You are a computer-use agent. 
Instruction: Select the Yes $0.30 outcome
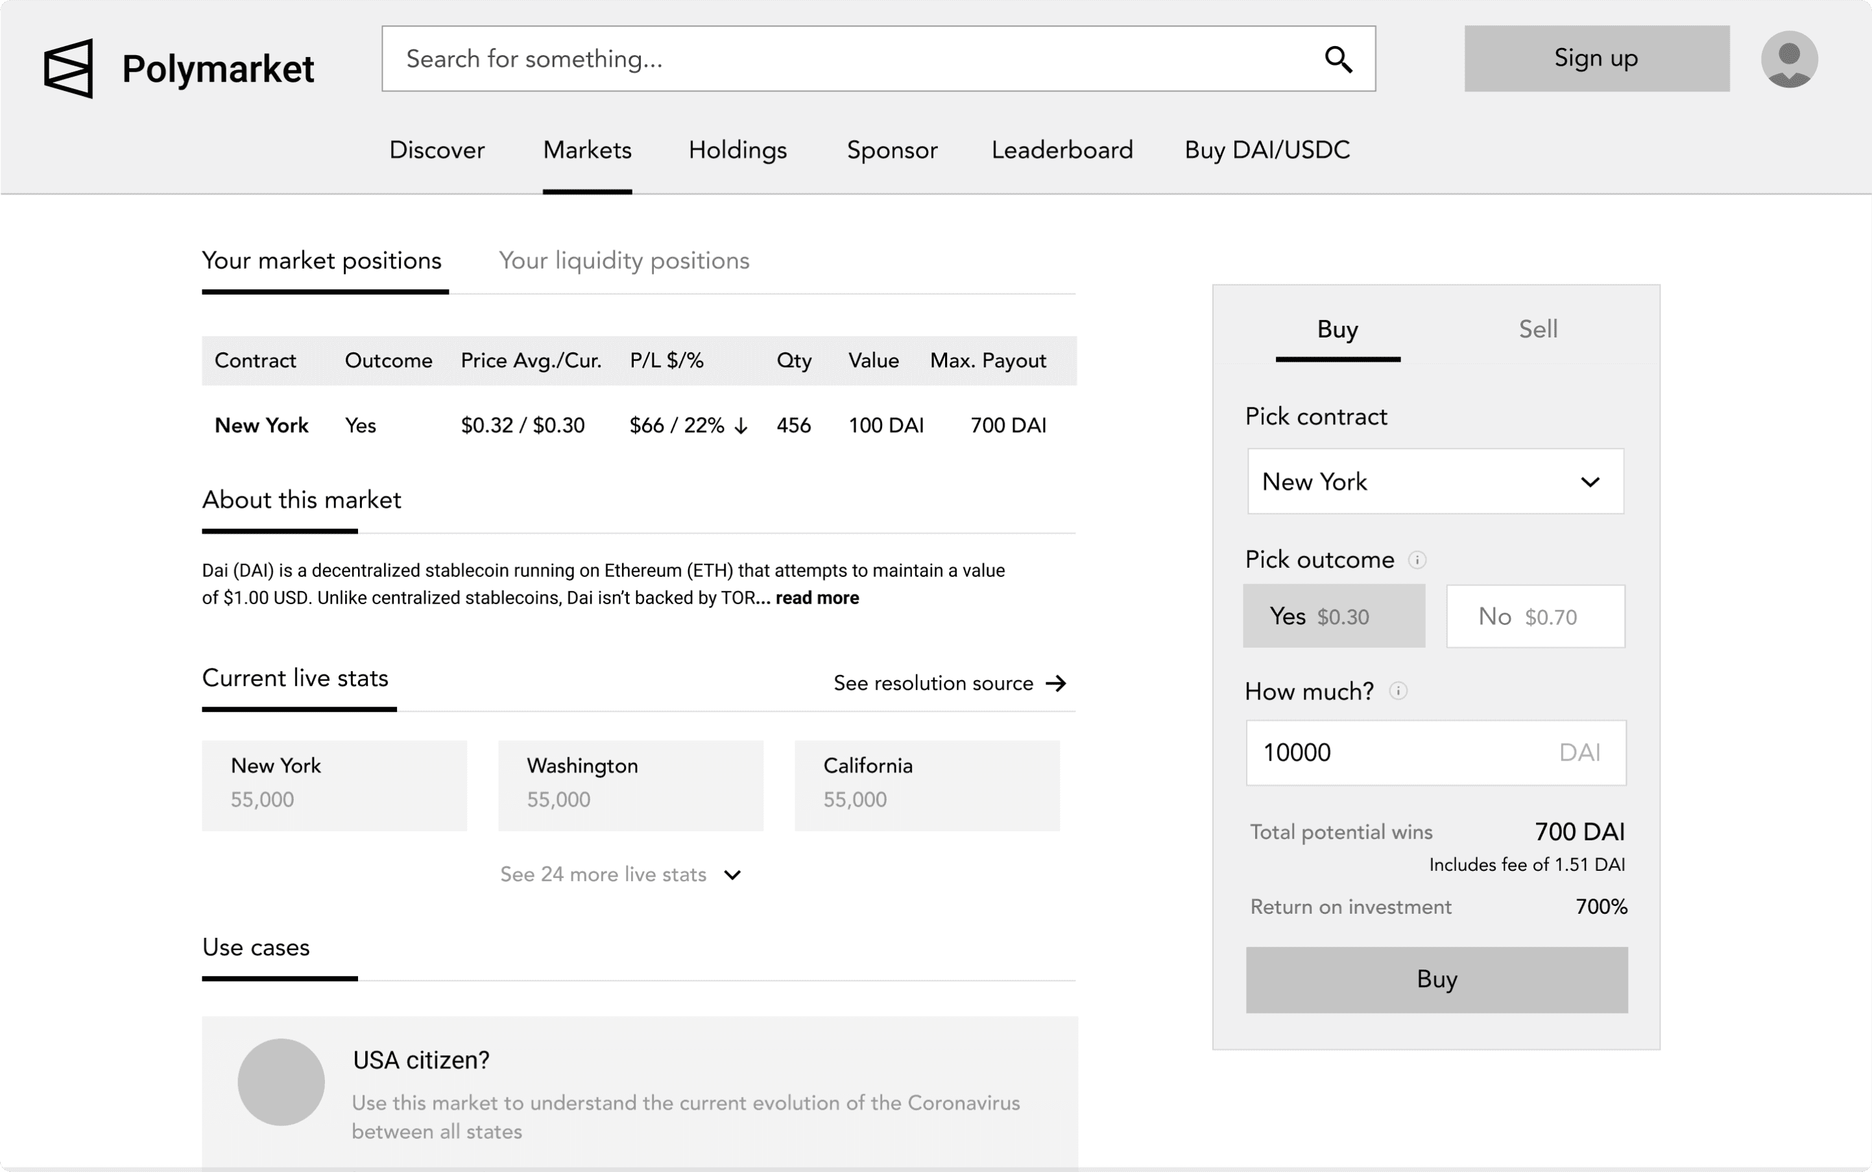point(1334,617)
